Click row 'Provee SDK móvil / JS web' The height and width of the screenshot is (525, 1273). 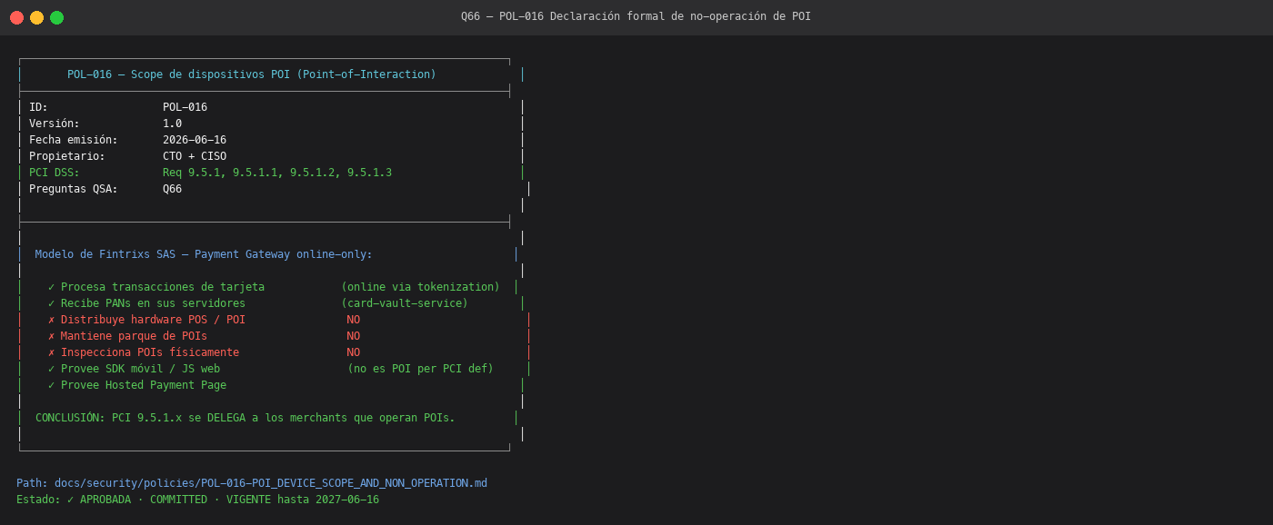[x=134, y=369]
